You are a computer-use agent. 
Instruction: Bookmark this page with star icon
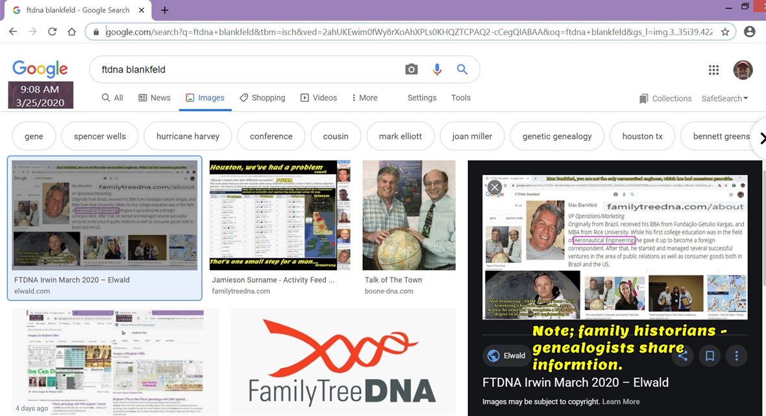725,31
